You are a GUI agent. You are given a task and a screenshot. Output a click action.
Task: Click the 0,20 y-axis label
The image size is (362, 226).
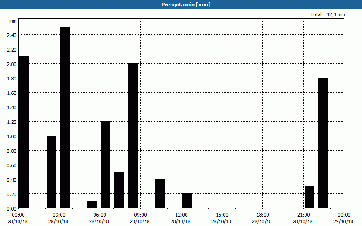click(12, 194)
